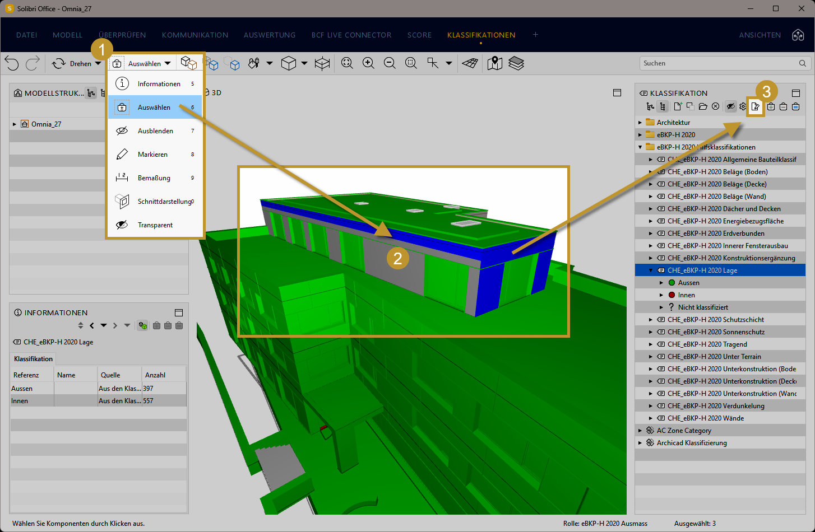This screenshot has height=532, width=815.
Task: Expand the AC Zone Category node
Action: [640, 431]
